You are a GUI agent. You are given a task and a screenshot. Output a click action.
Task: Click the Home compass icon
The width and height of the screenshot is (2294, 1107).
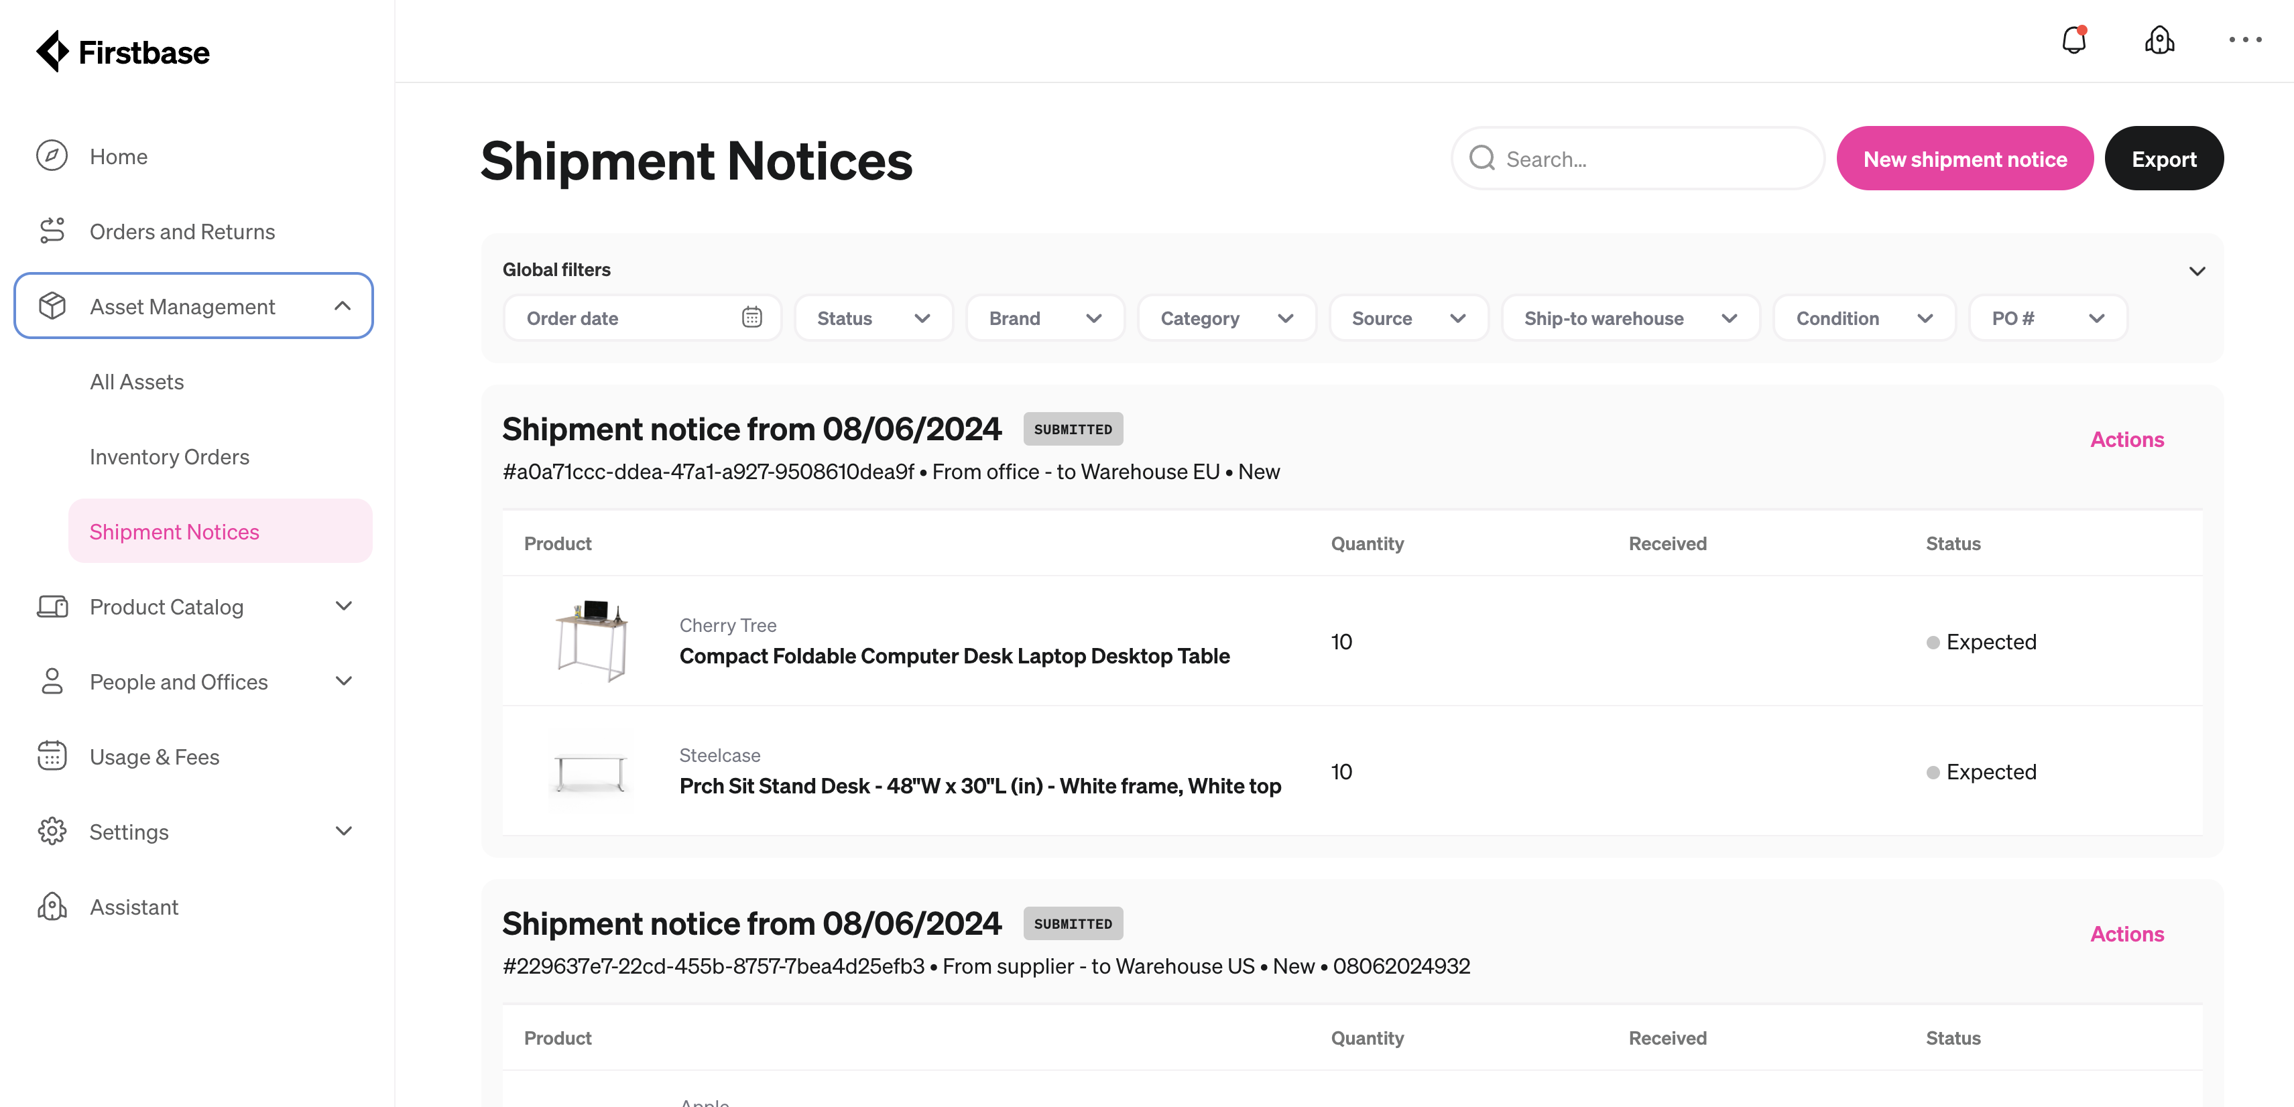pyautogui.click(x=52, y=155)
